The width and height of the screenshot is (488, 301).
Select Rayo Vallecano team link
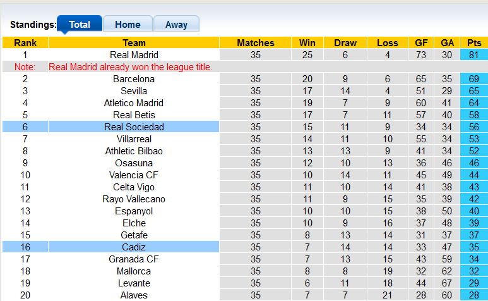click(x=134, y=199)
